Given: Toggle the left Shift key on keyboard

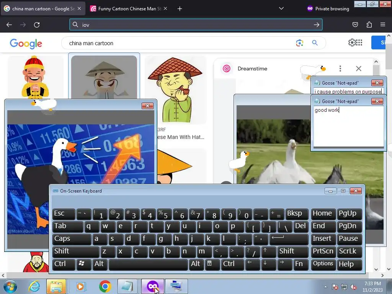Looking at the screenshot, I should click(x=76, y=252).
